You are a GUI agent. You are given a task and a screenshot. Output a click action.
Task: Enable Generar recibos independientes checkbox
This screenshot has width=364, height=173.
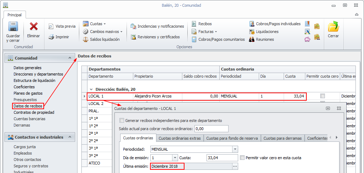pyautogui.click(x=122, y=121)
